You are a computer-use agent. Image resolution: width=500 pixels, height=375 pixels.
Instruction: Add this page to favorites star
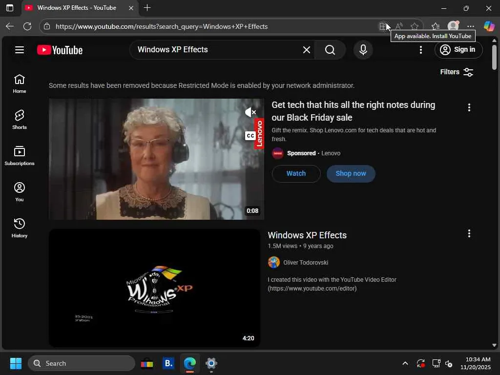(414, 26)
